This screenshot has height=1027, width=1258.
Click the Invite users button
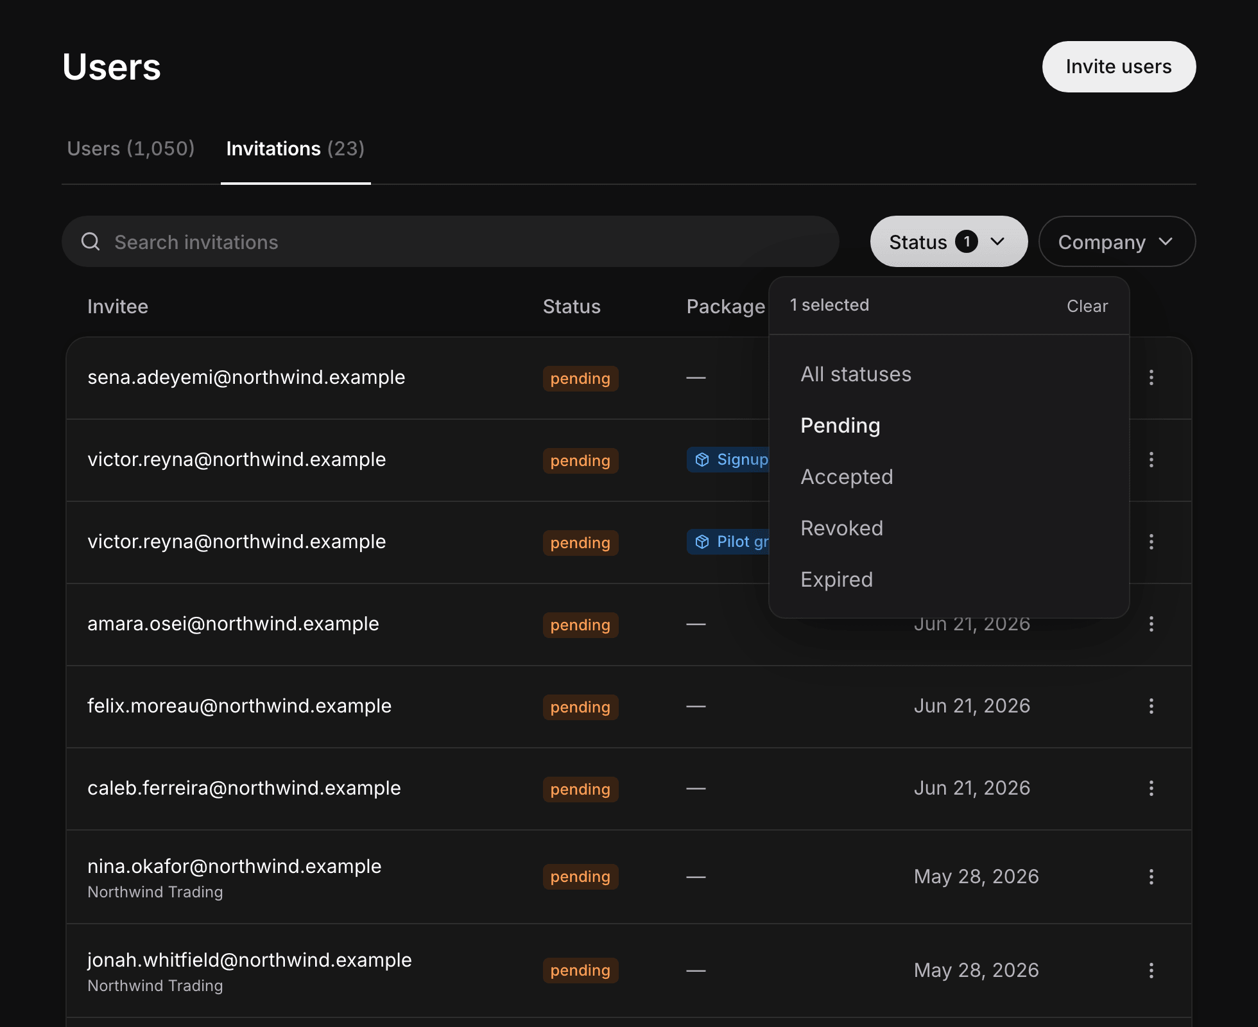click(1119, 67)
